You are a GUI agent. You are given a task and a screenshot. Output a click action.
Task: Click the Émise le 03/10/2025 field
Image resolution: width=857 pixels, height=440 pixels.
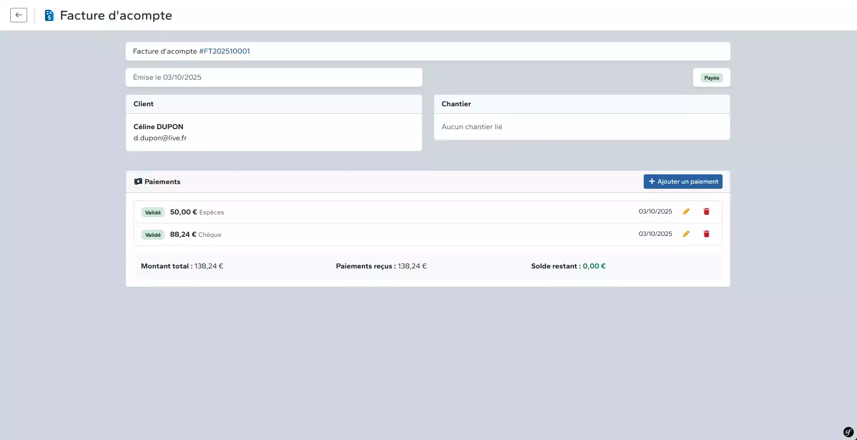pyautogui.click(x=274, y=77)
